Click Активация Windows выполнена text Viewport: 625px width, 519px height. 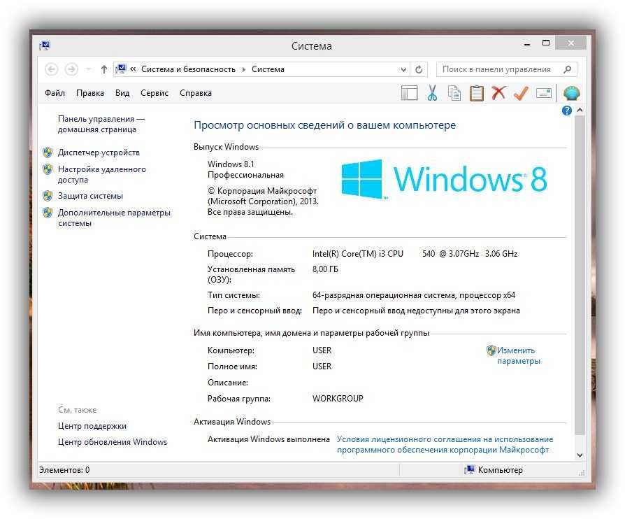(x=268, y=439)
